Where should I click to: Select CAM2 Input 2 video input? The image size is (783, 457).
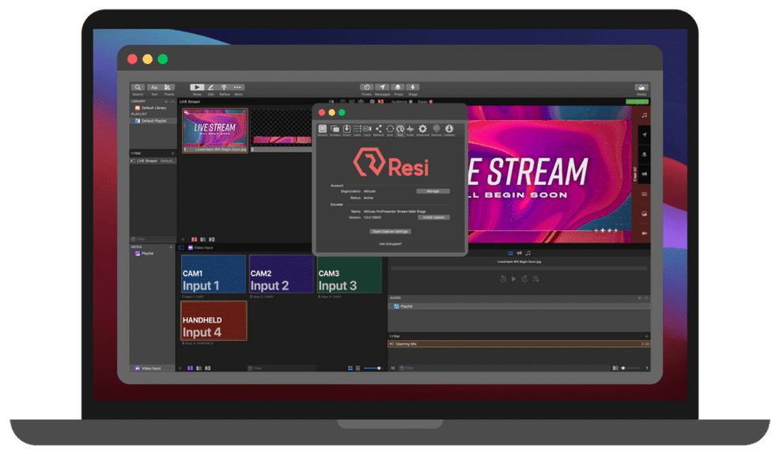pos(281,274)
